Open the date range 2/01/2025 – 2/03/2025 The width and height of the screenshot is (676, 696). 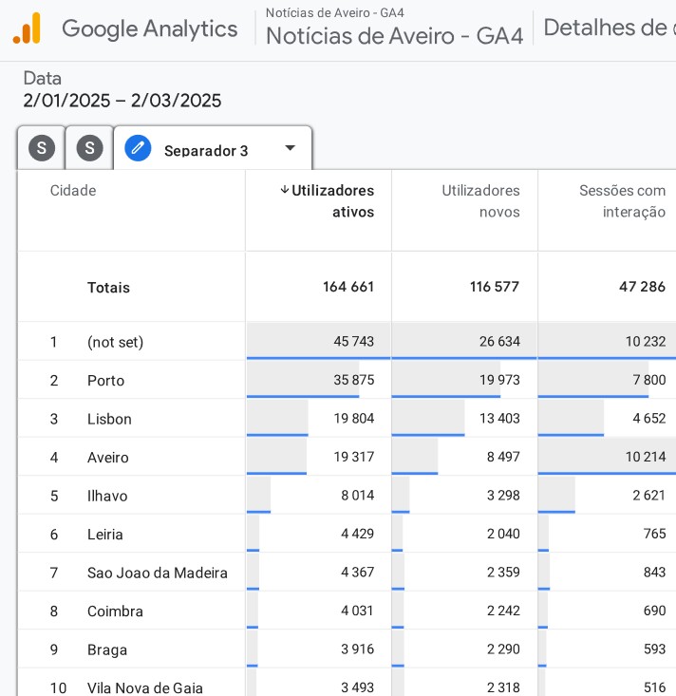[122, 101]
